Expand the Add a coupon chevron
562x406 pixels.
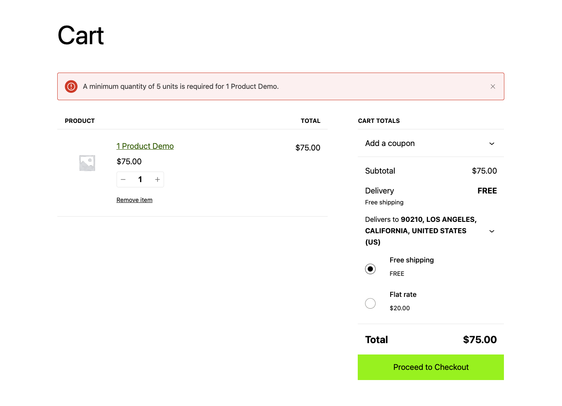point(491,144)
